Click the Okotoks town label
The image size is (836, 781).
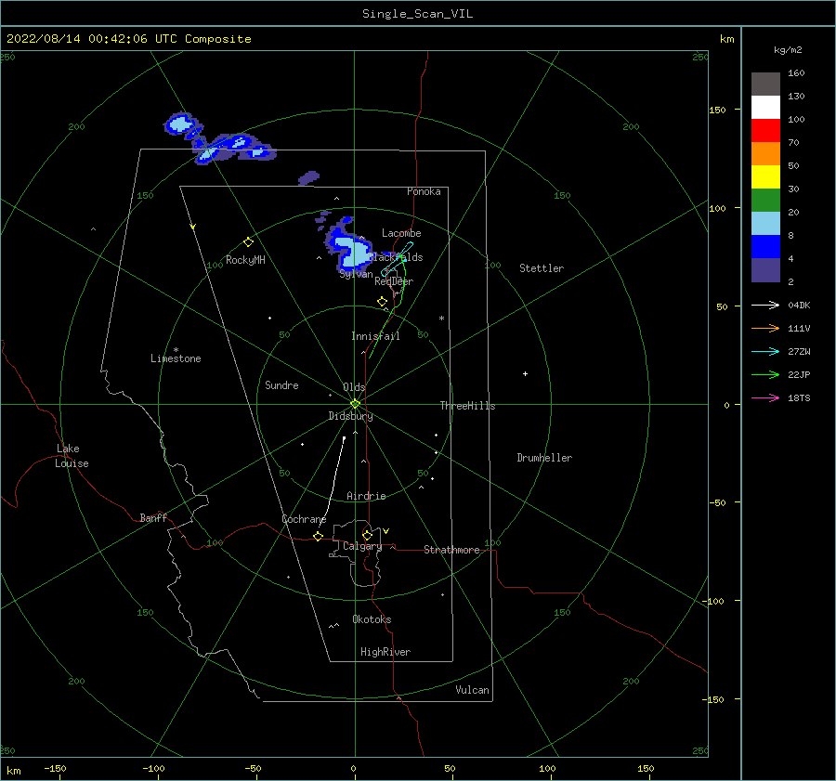tap(372, 619)
